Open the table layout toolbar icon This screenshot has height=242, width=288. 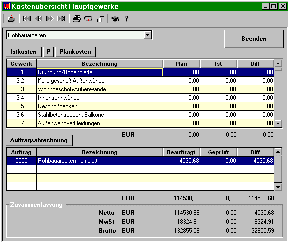[100, 19]
